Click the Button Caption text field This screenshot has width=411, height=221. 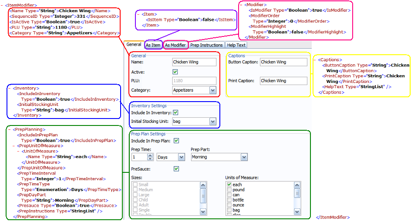pyautogui.click(x=283, y=62)
